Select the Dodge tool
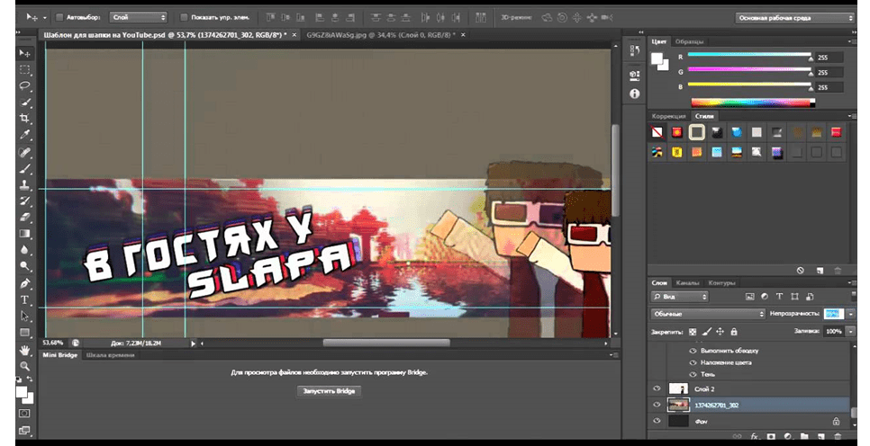The height and width of the screenshot is (446, 870). pyautogui.click(x=24, y=266)
